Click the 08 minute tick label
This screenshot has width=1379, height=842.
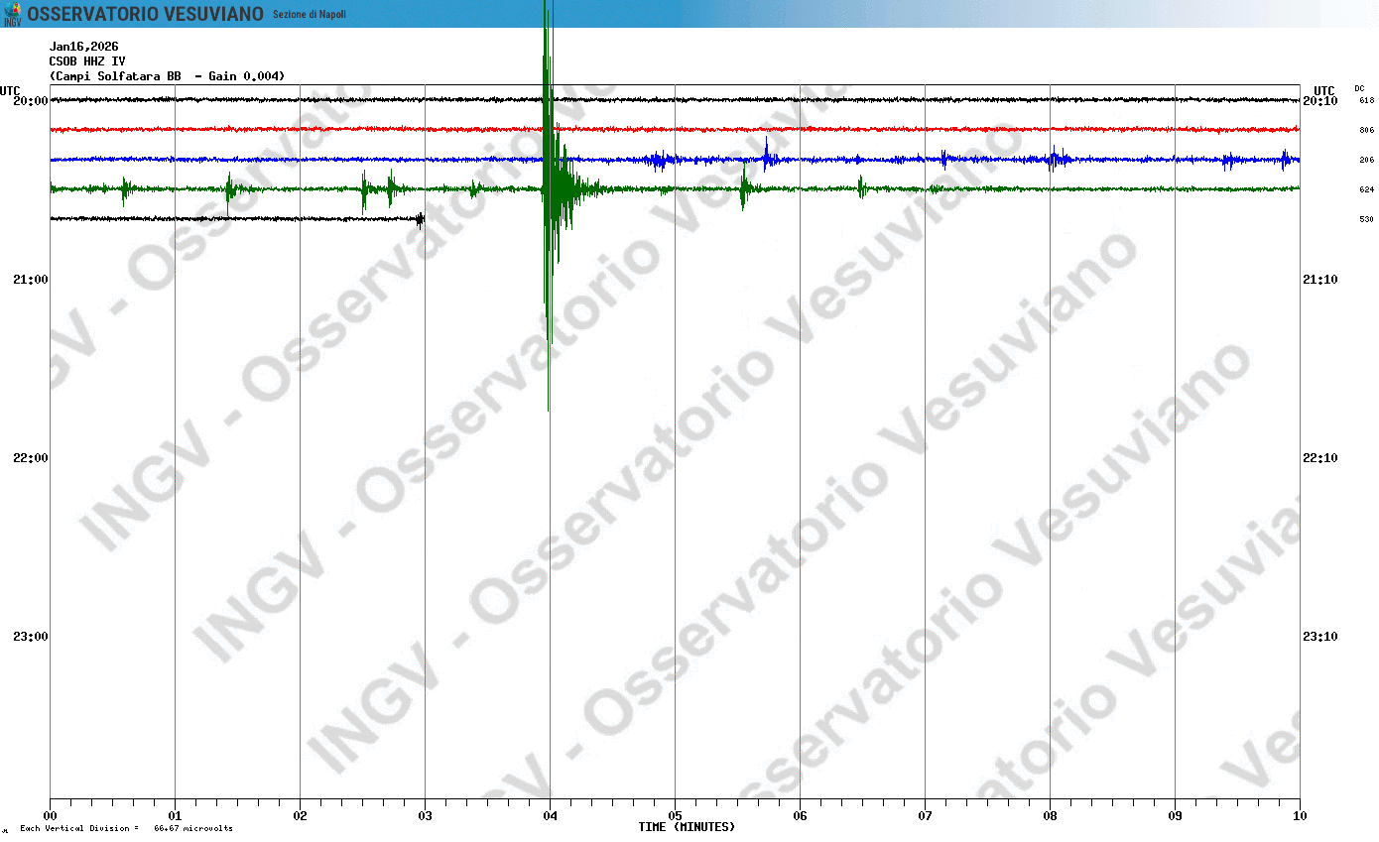(1050, 816)
